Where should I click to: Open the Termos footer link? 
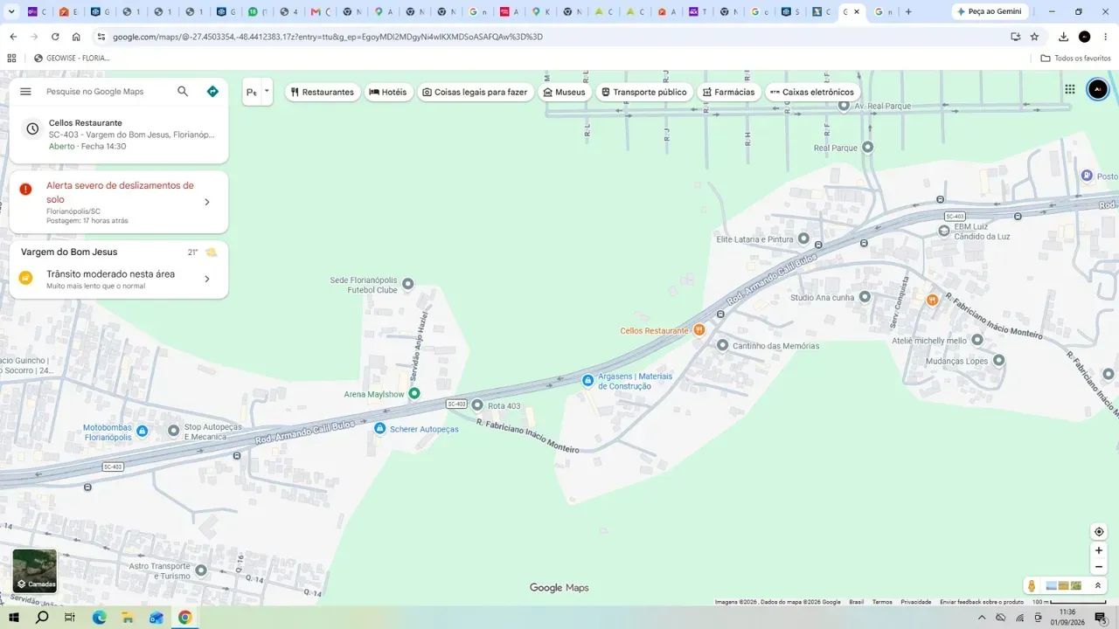[882, 602]
